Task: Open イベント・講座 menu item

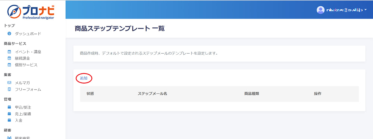Action: coord(28,52)
